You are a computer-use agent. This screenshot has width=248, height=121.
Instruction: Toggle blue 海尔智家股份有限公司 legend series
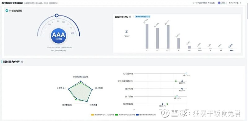click(146, 115)
